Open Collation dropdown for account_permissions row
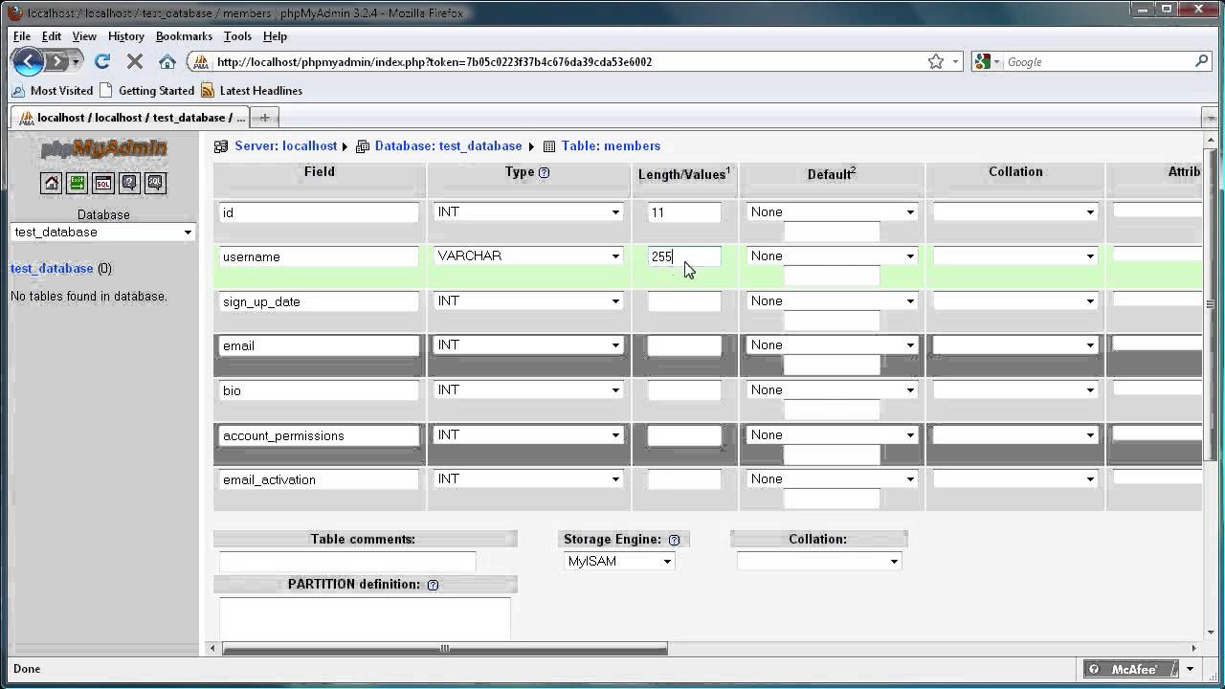The height and width of the screenshot is (689, 1225). point(1015,435)
